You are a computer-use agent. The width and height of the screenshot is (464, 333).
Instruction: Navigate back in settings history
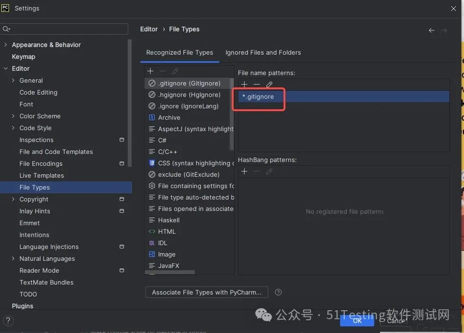(432, 30)
